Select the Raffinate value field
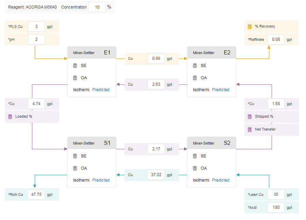306x220 pixels. (276, 39)
